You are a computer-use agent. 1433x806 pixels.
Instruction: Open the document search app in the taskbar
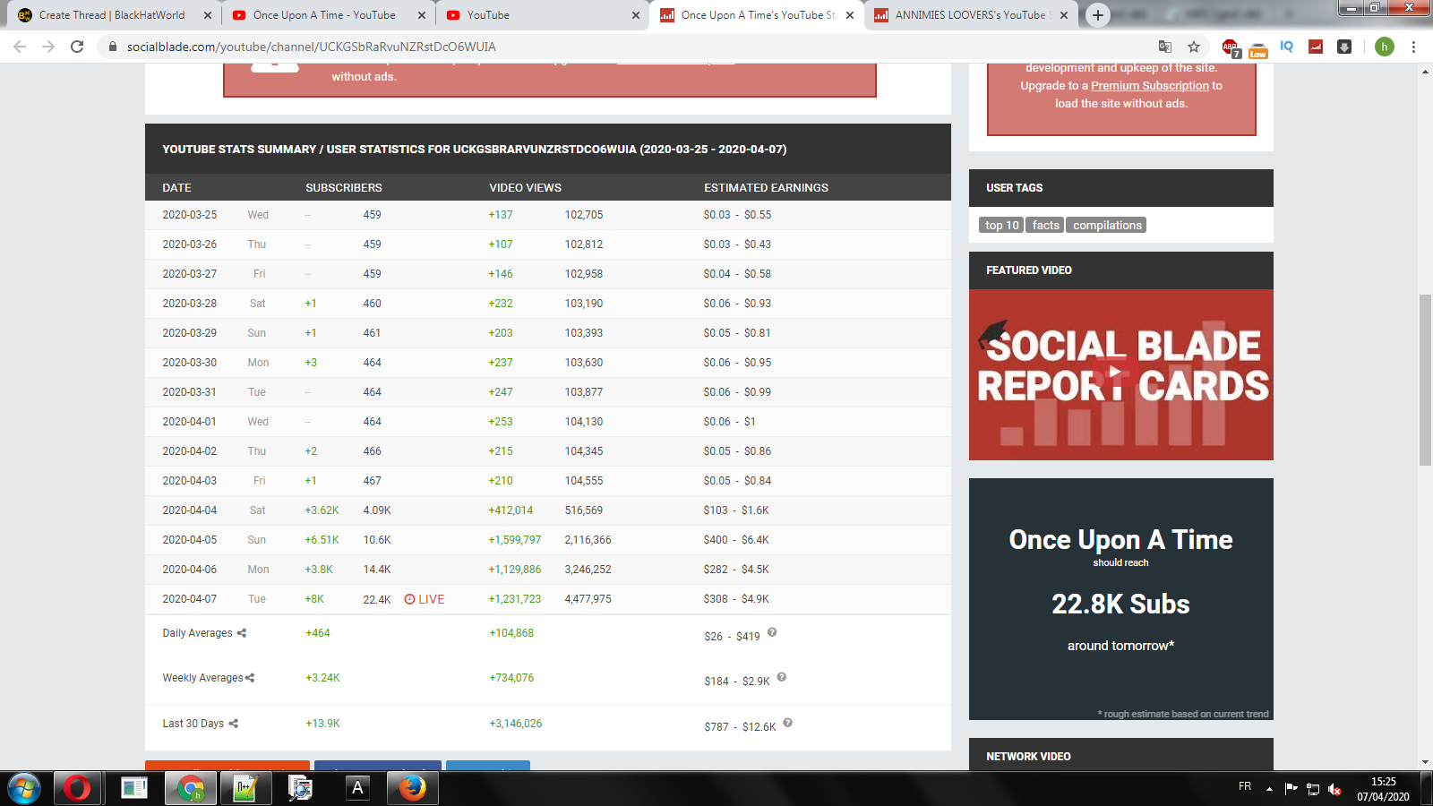[x=301, y=788]
